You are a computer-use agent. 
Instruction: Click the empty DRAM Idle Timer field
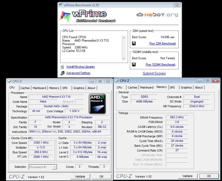(x=177, y=155)
